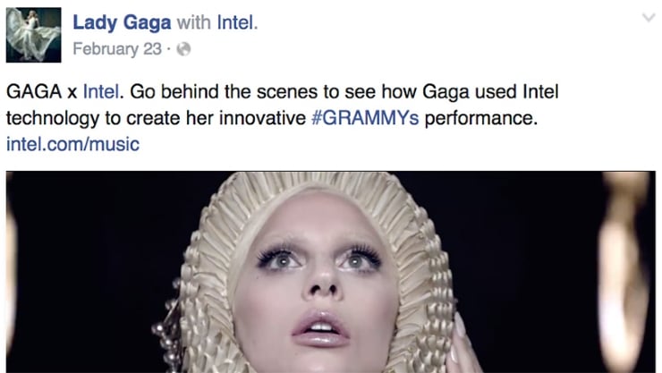Screen dimensions: 662x373
Task: Open the Intel page link in header
Action: (235, 22)
